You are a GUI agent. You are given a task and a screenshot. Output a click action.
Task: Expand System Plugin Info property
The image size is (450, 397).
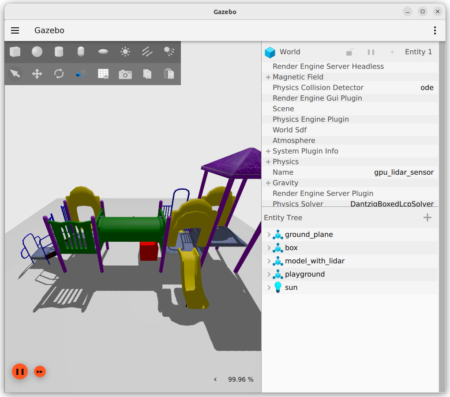coord(268,151)
